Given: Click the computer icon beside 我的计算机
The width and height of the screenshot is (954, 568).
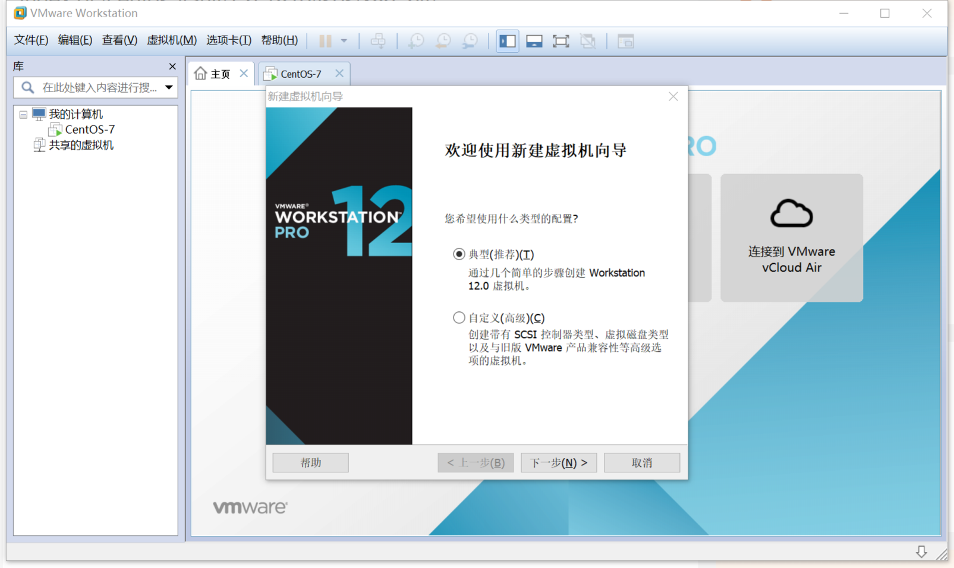Looking at the screenshot, I should tap(39, 114).
